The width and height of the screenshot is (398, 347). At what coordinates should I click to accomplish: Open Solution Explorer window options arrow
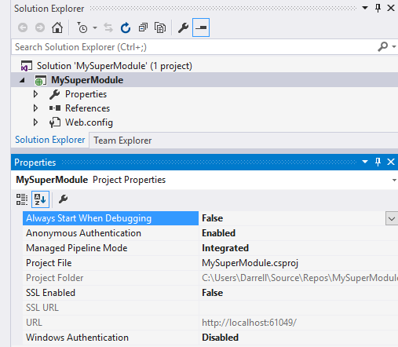click(x=365, y=8)
